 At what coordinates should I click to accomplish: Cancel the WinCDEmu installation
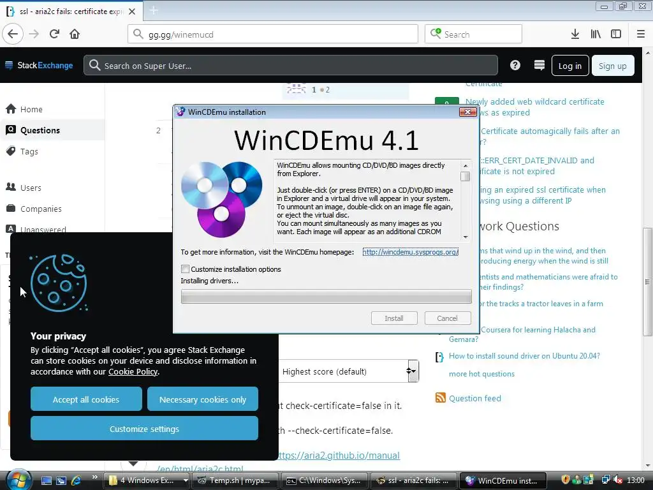[447, 318]
